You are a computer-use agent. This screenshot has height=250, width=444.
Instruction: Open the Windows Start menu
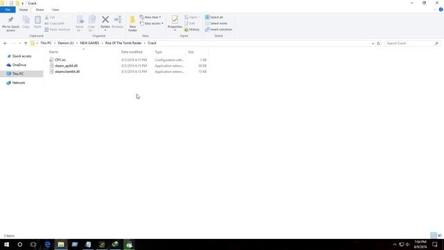(x=6, y=244)
